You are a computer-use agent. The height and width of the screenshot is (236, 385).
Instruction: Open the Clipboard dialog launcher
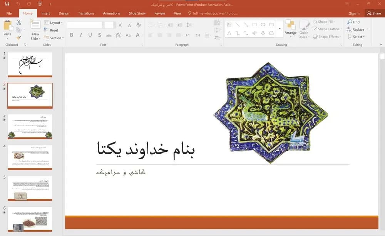pyautogui.click(x=25, y=45)
